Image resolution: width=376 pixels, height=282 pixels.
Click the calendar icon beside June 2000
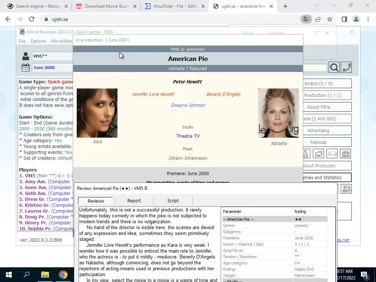coord(25,68)
